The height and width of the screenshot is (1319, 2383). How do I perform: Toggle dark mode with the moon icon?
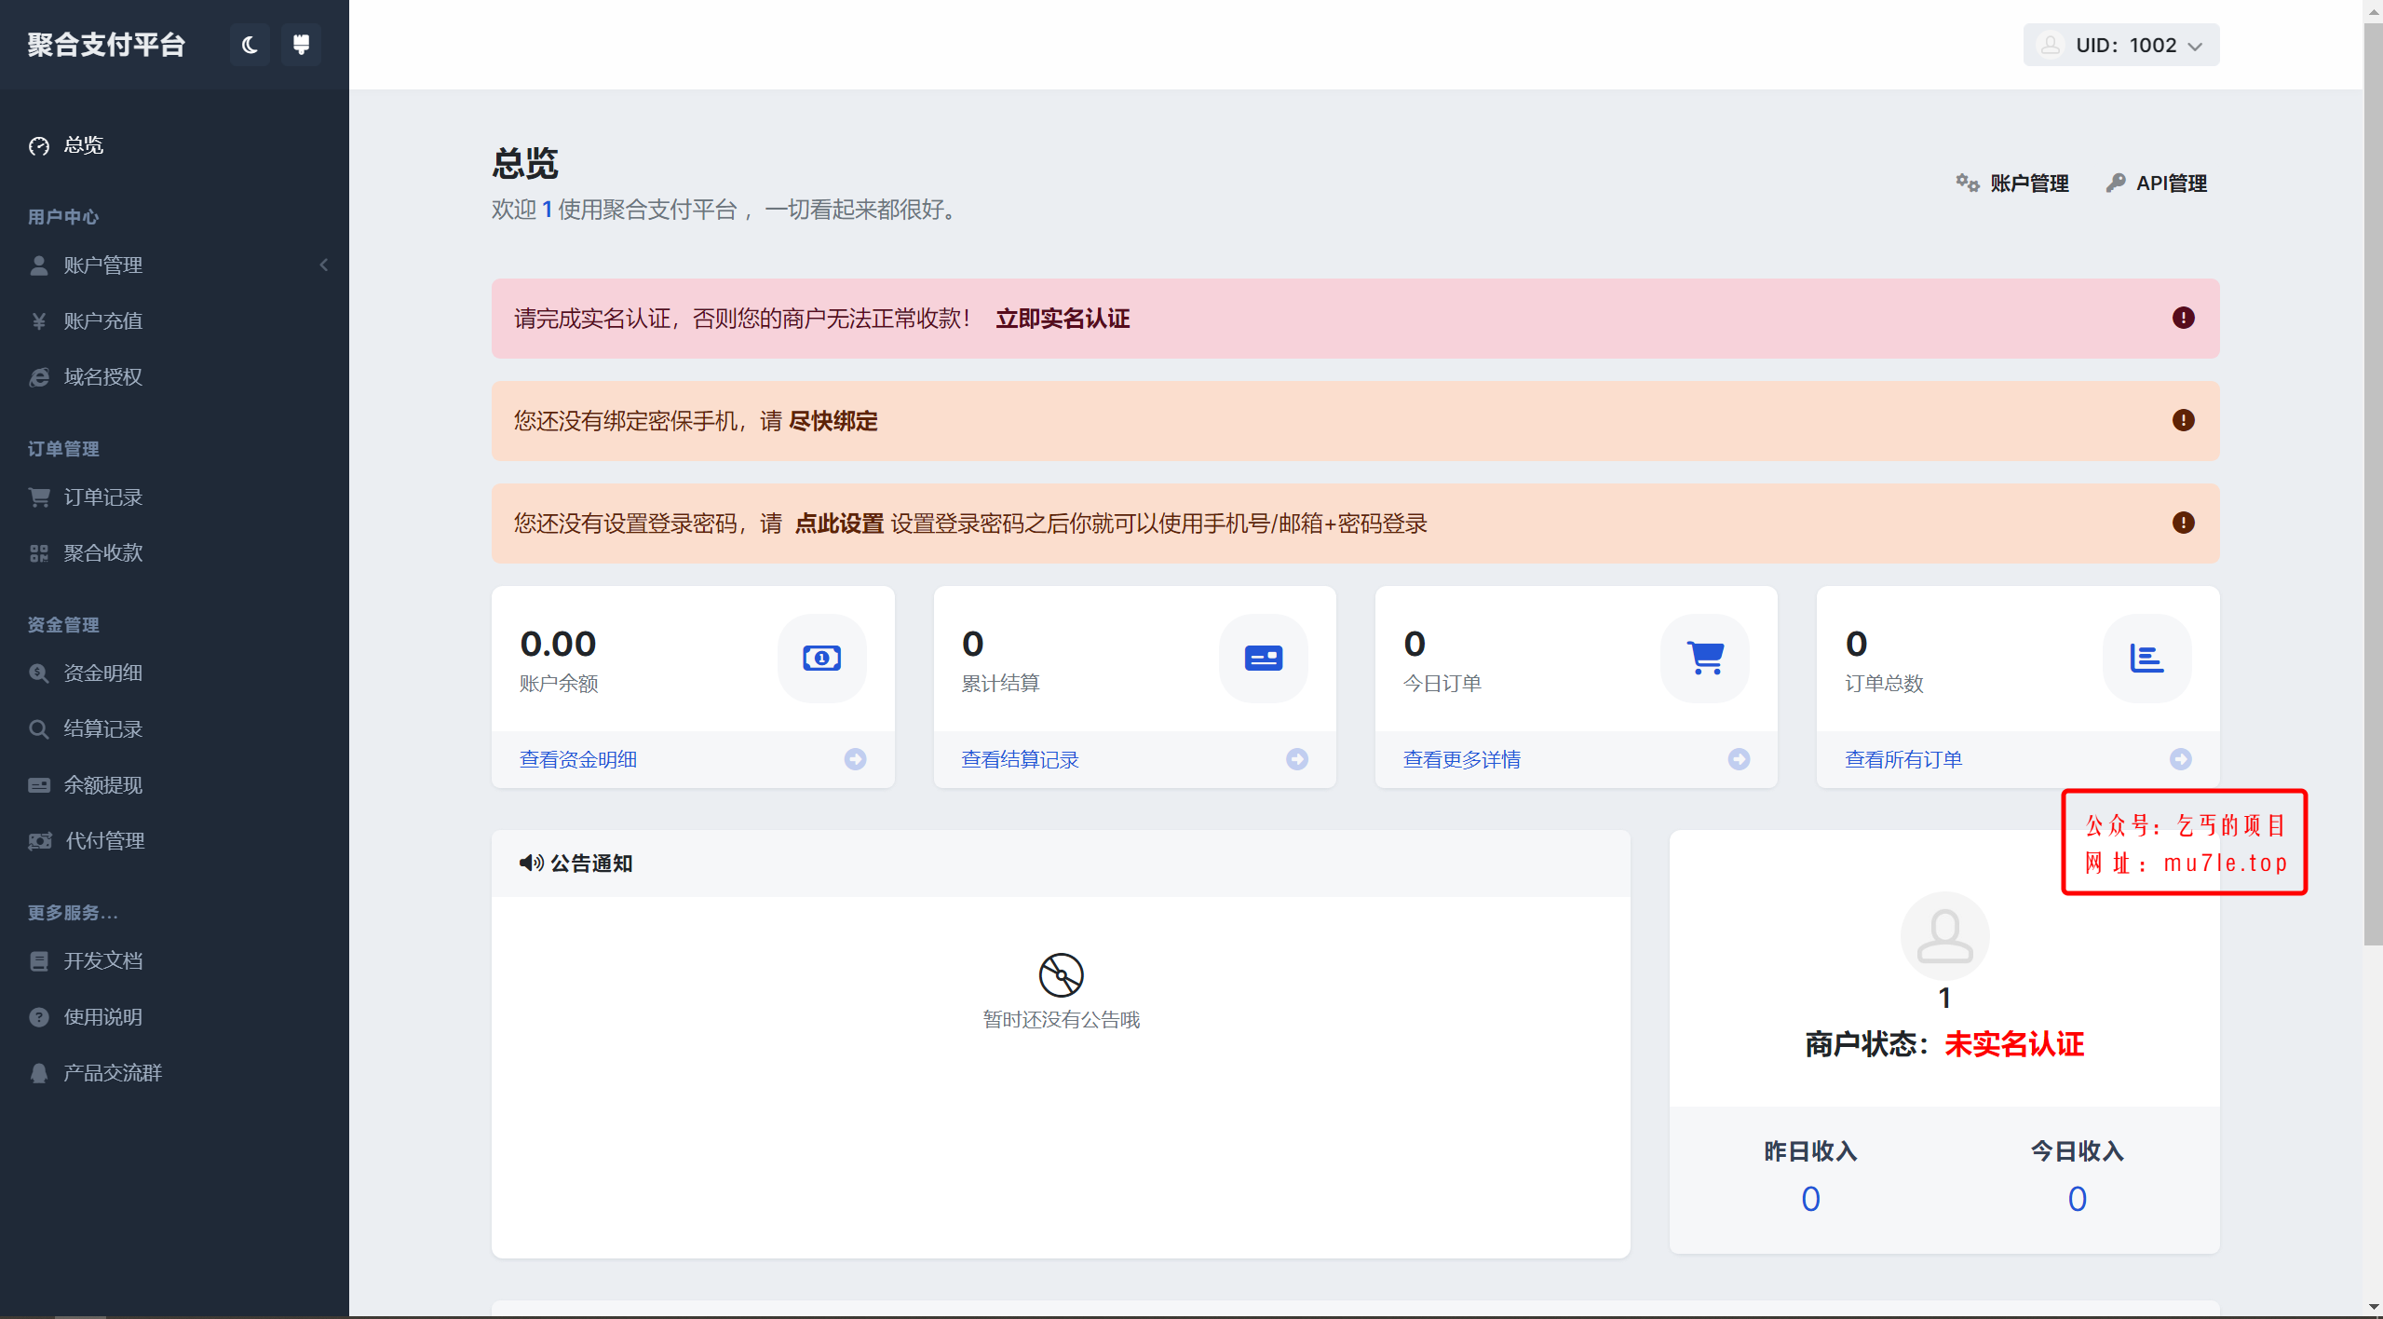click(x=250, y=45)
